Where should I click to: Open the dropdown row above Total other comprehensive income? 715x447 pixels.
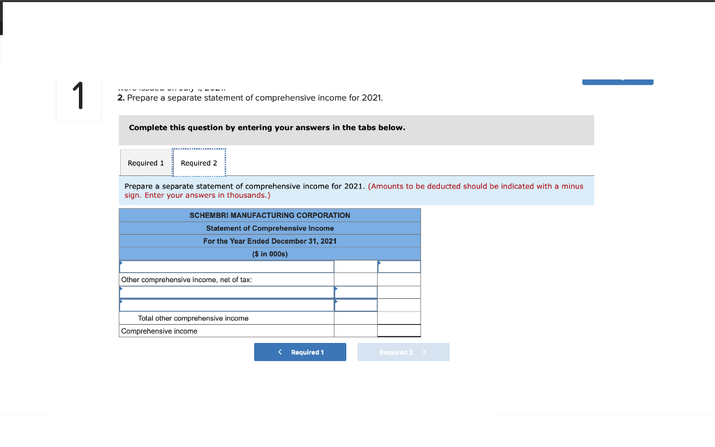point(227,305)
